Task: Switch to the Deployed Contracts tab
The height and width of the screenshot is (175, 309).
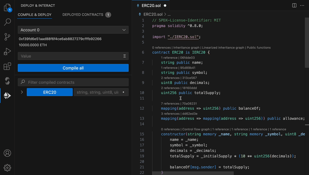Action: click(83, 15)
